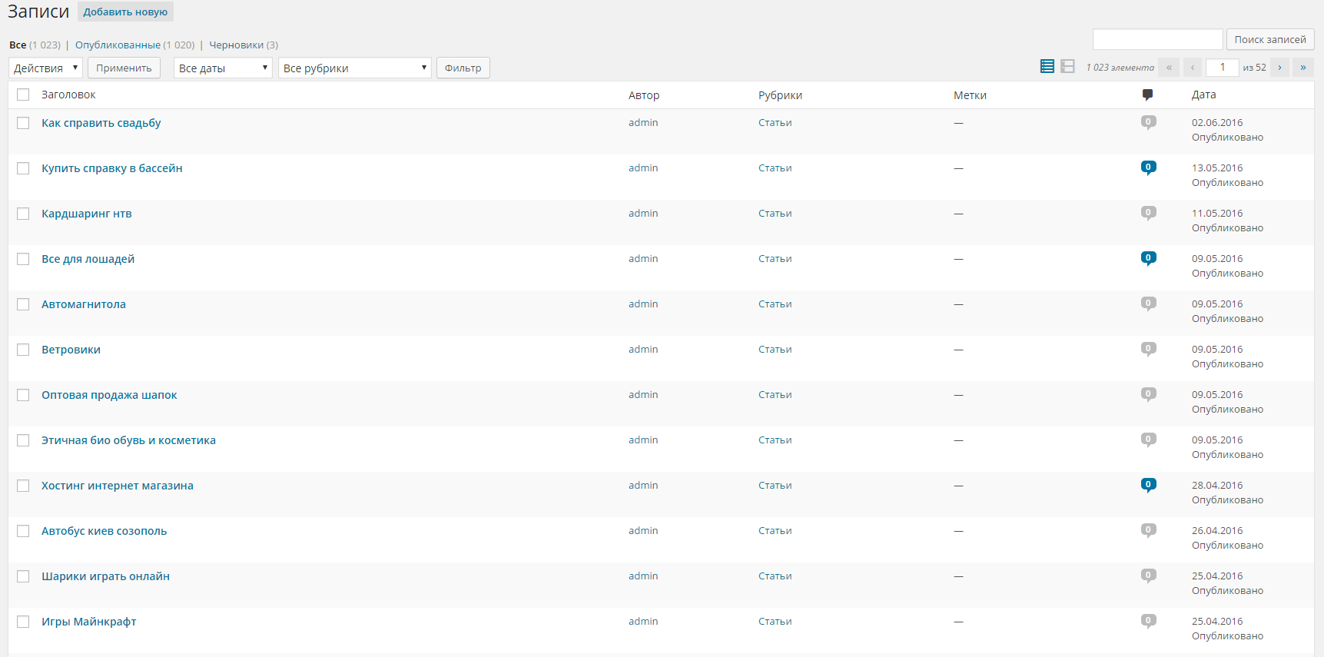Image resolution: width=1324 pixels, height=657 pixels.
Task: Open comment bubble for Автомагнитола
Action: pyautogui.click(x=1148, y=304)
